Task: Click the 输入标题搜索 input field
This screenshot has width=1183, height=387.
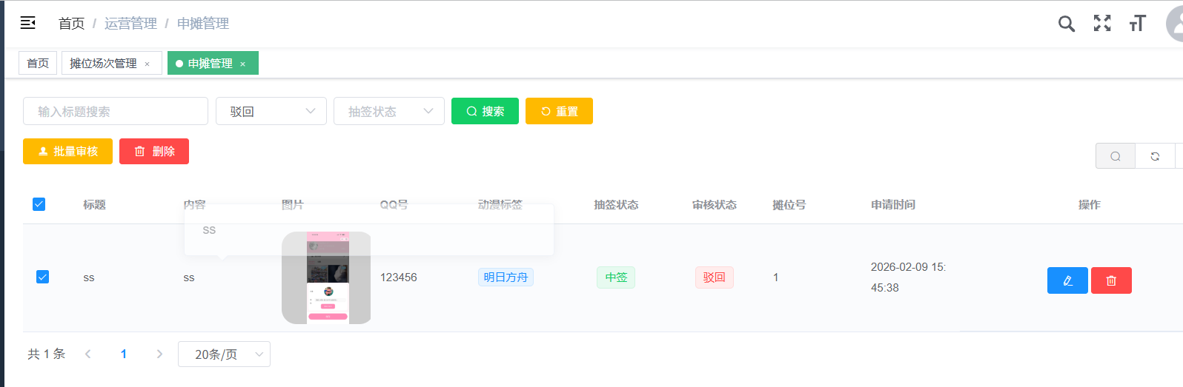Action: [x=116, y=111]
